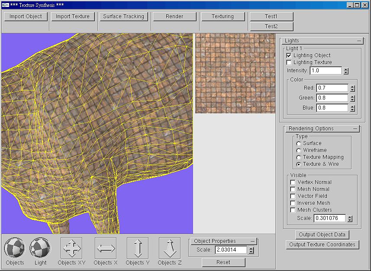The image size is (371, 271).
Task: Click the application icon in title bar
Action: tap(5, 5)
